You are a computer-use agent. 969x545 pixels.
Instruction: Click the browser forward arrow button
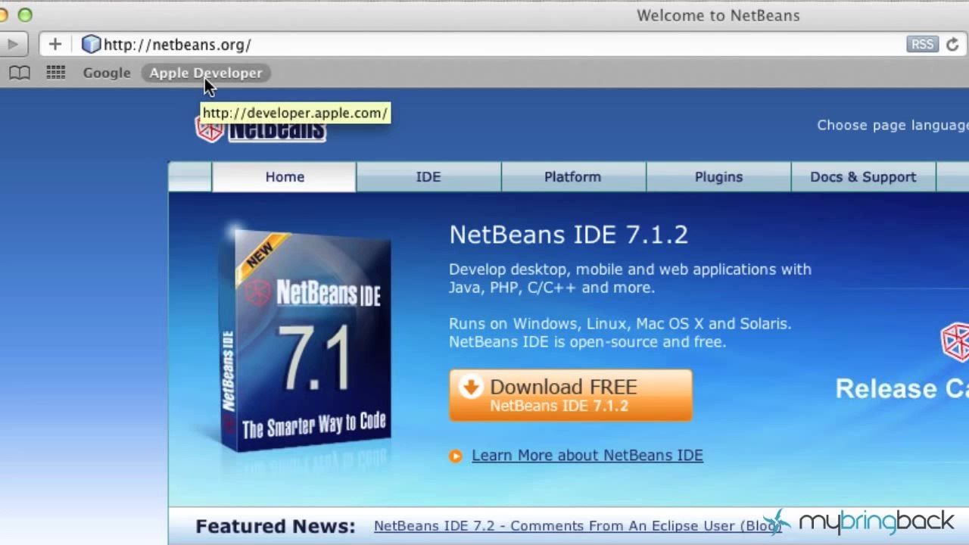point(13,45)
